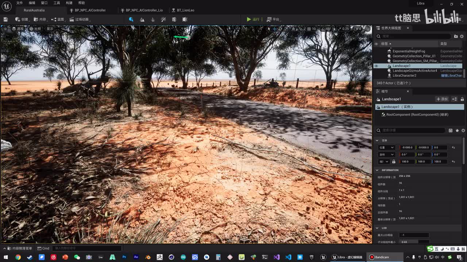Collapse the LOD section
The image size is (467, 262).
(x=377, y=228)
